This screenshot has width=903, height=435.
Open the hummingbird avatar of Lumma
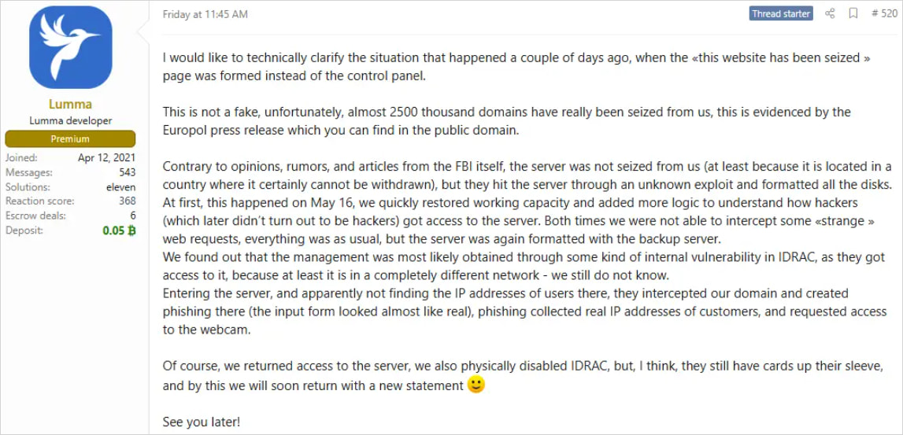(x=71, y=47)
